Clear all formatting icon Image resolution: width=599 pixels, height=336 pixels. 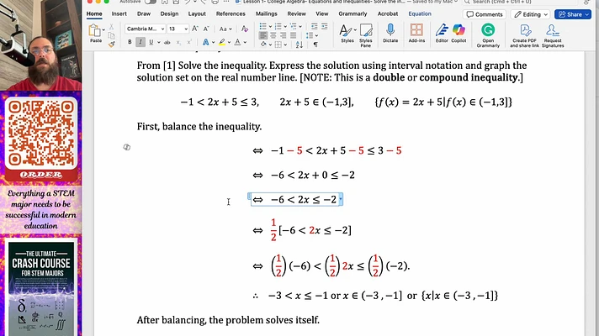[x=245, y=29]
